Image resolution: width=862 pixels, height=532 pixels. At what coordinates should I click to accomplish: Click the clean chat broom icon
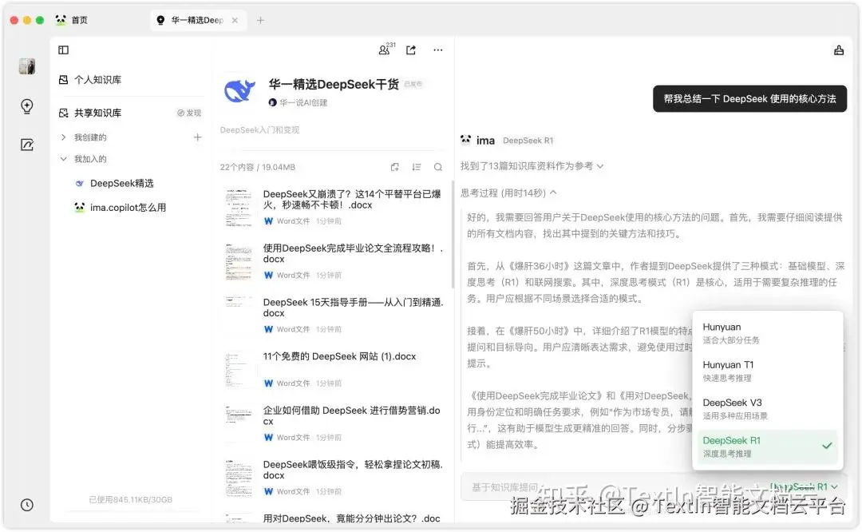click(838, 50)
